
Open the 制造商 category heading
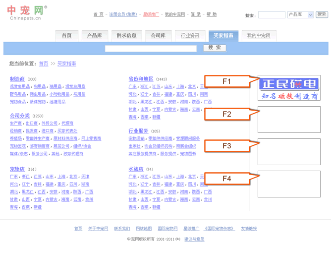tap(17, 79)
